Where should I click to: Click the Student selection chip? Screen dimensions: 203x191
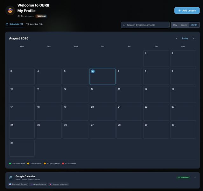click(x=59, y=184)
